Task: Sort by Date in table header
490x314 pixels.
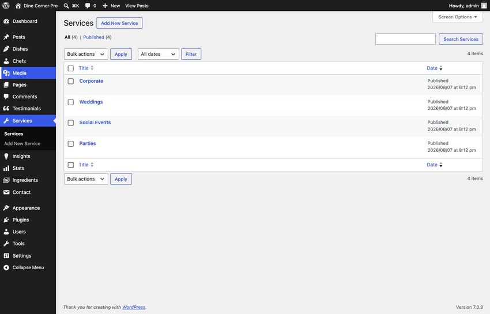Action: (x=435, y=68)
